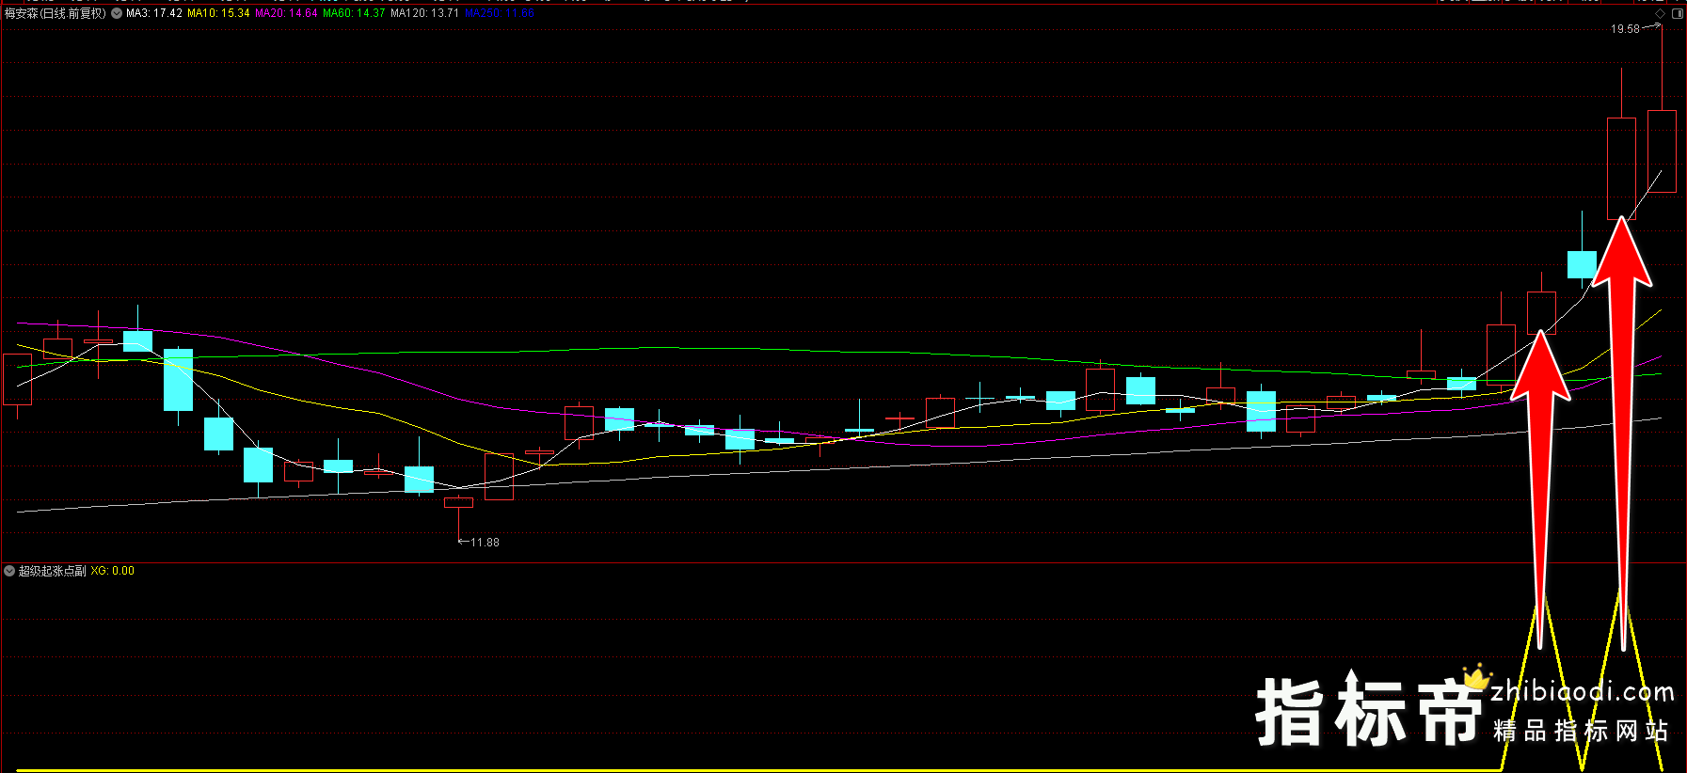The image size is (1687, 773).
Task: Select the blue MA250 label
Action: click(x=500, y=13)
